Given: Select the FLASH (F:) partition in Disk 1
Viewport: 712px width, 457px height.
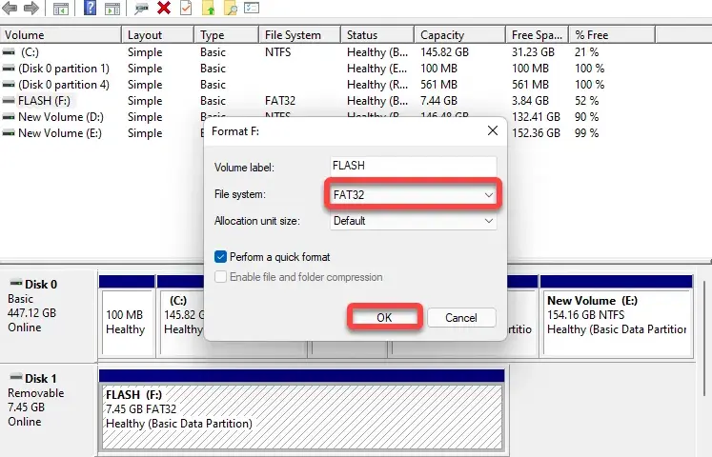Looking at the screenshot, I should click(x=302, y=417).
